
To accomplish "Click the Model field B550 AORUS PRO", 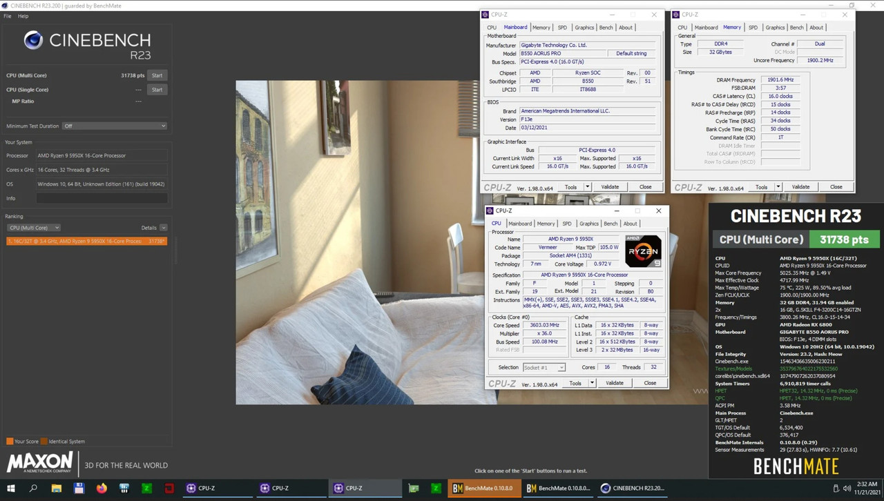I will point(561,53).
